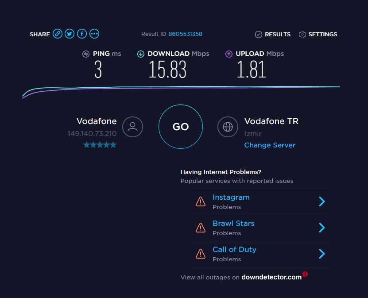Screen dimensions: 368x298
Task: Copy the share link via chain icon
Action: [x=58, y=34]
